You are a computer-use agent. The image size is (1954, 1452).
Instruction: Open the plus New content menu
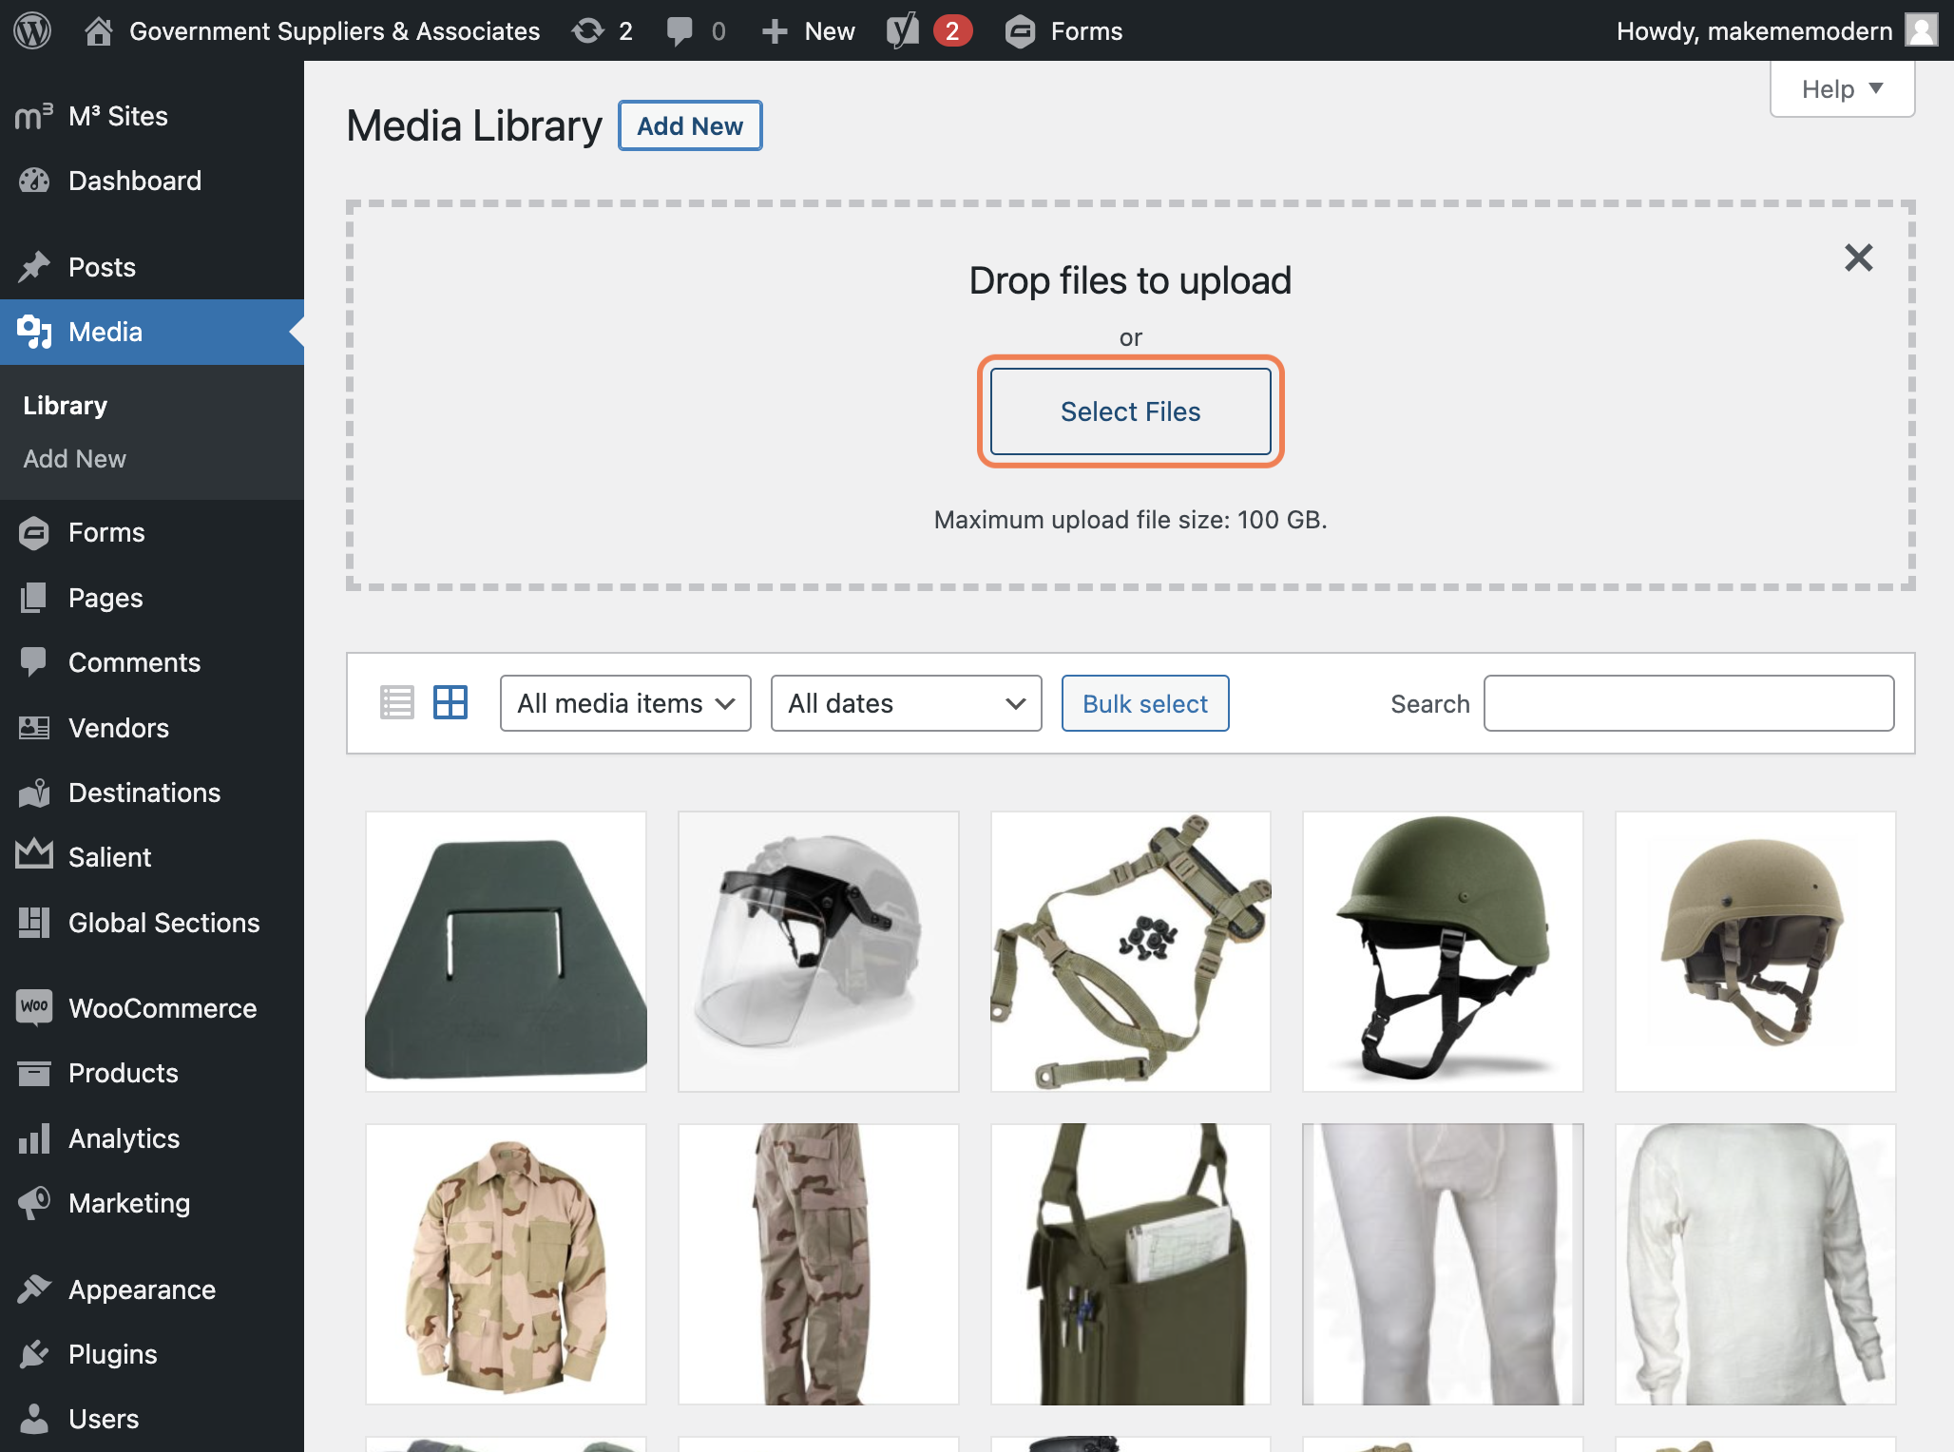[809, 30]
